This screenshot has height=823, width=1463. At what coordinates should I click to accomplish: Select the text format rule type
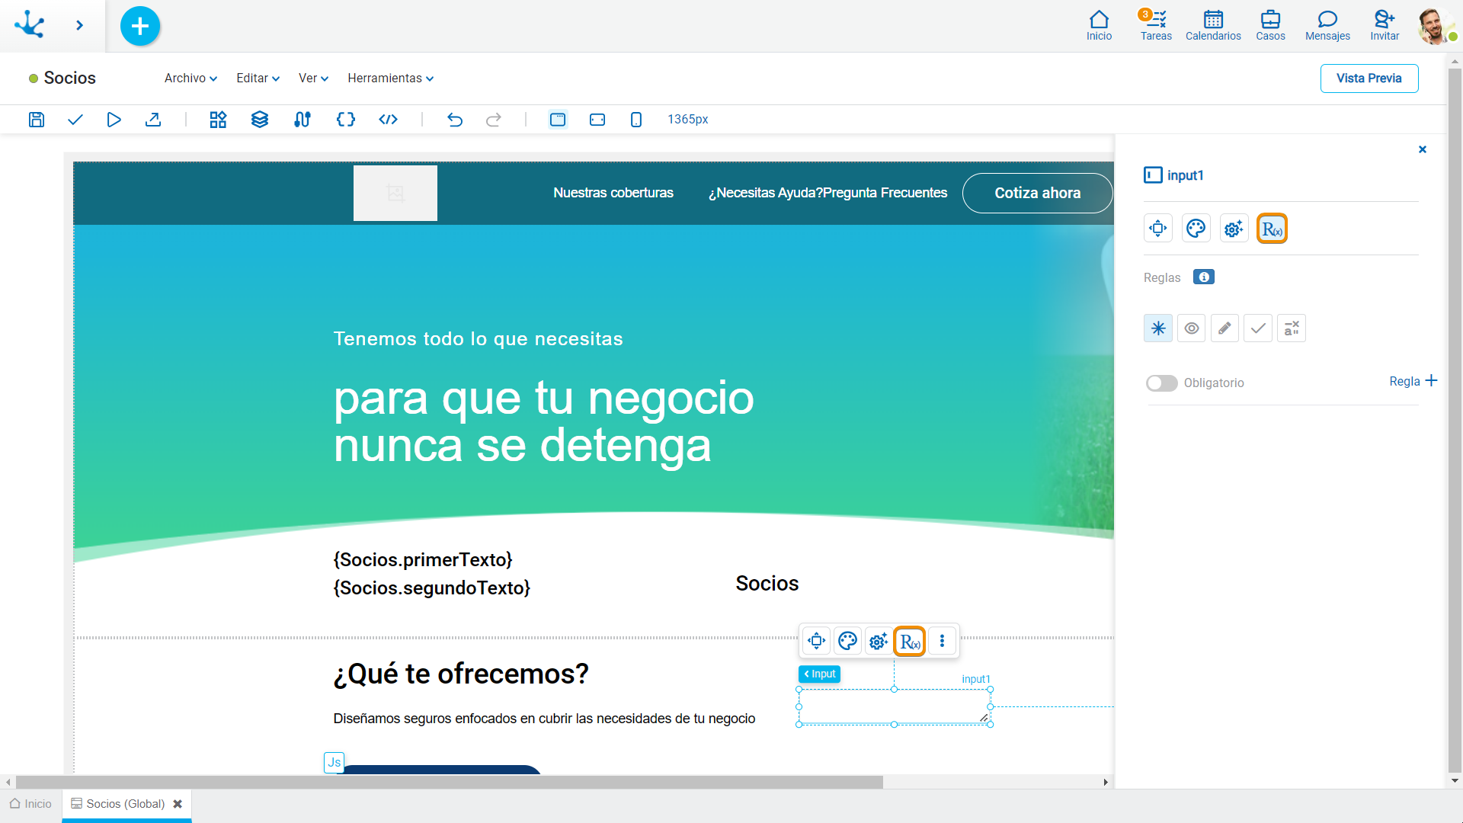pyautogui.click(x=1292, y=328)
